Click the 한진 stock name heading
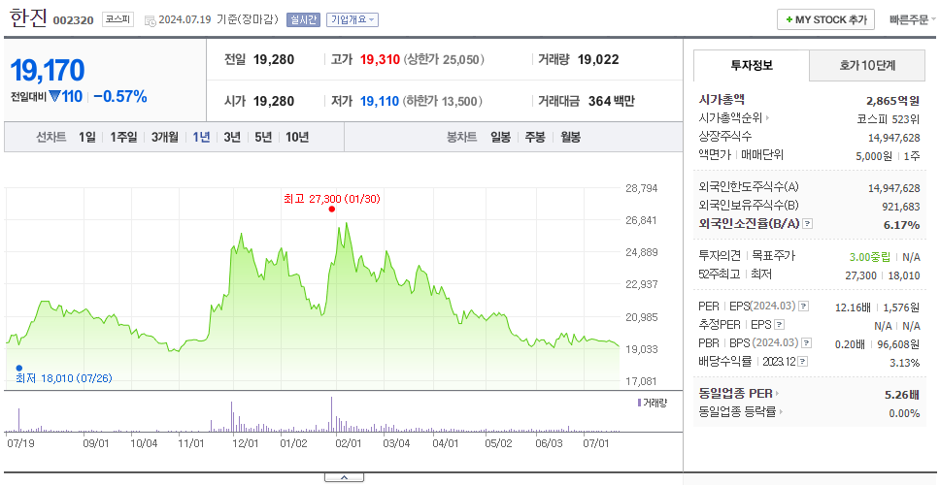This screenshot has width=940, height=485. point(27,18)
